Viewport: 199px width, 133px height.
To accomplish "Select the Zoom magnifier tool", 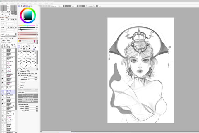I will coord(21,49).
